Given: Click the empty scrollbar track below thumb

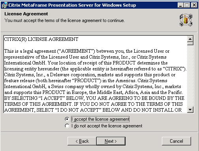Looking at the screenshot, I should (x=190, y=76).
